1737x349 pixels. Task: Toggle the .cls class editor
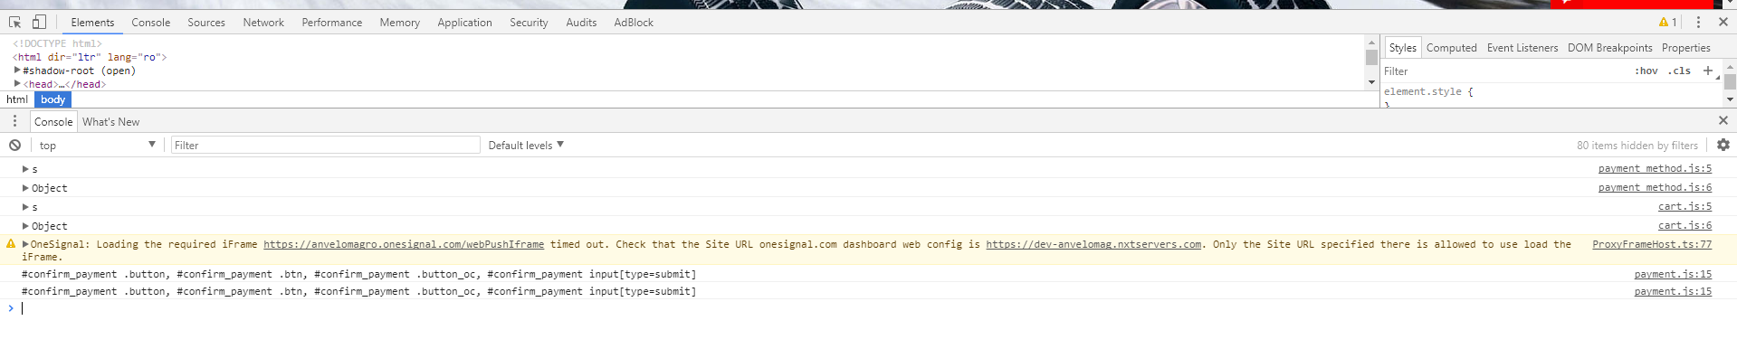coord(1680,71)
